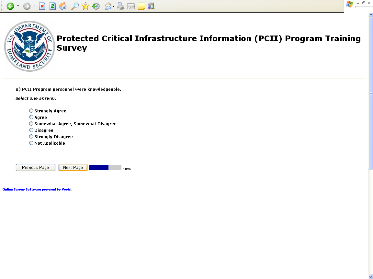Open browsing History clock icon
The height and width of the screenshot is (279, 373).
coord(96,6)
